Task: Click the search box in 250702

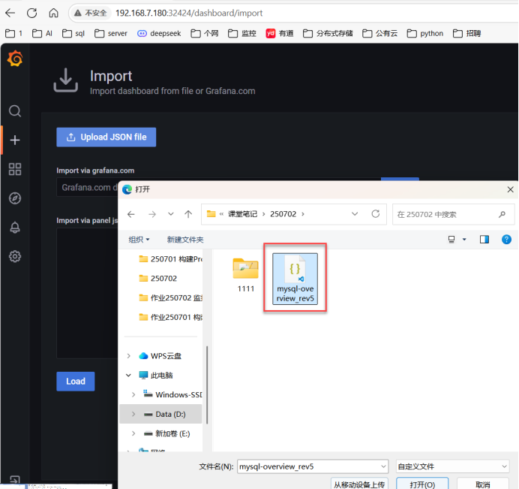Action: coord(442,214)
